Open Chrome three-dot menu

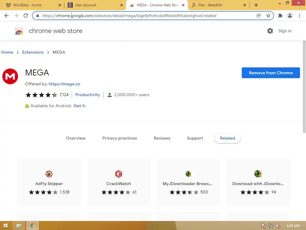pyautogui.click(x=299, y=16)
